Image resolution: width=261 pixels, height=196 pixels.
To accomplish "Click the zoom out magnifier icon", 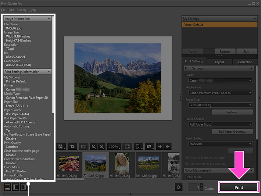I will pyautogui.click(x=94, y=146).
